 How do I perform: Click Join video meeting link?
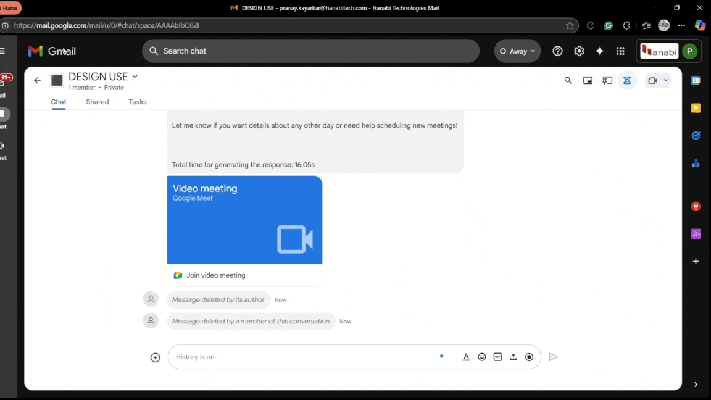(215, 275)
